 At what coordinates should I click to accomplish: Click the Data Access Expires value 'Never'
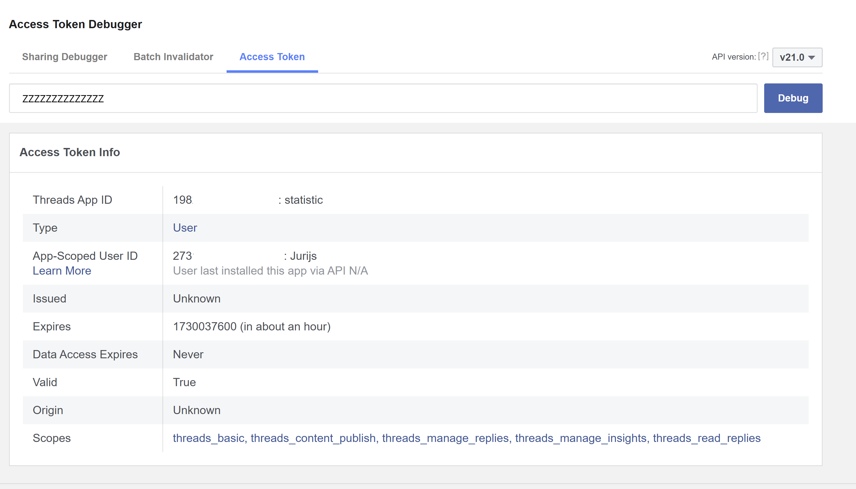188,354
